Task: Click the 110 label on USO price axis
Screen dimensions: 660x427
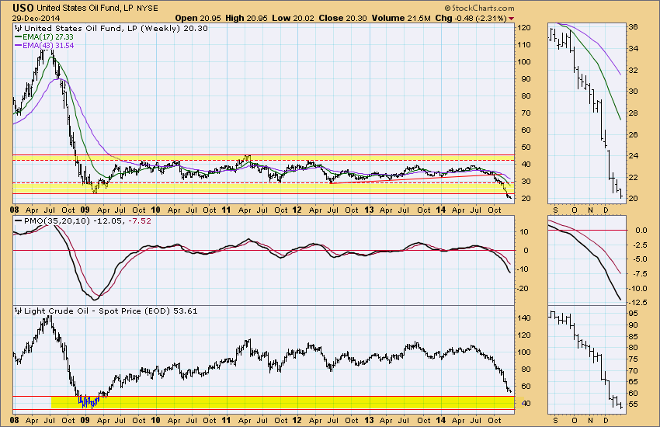Action: pos(524,44)
